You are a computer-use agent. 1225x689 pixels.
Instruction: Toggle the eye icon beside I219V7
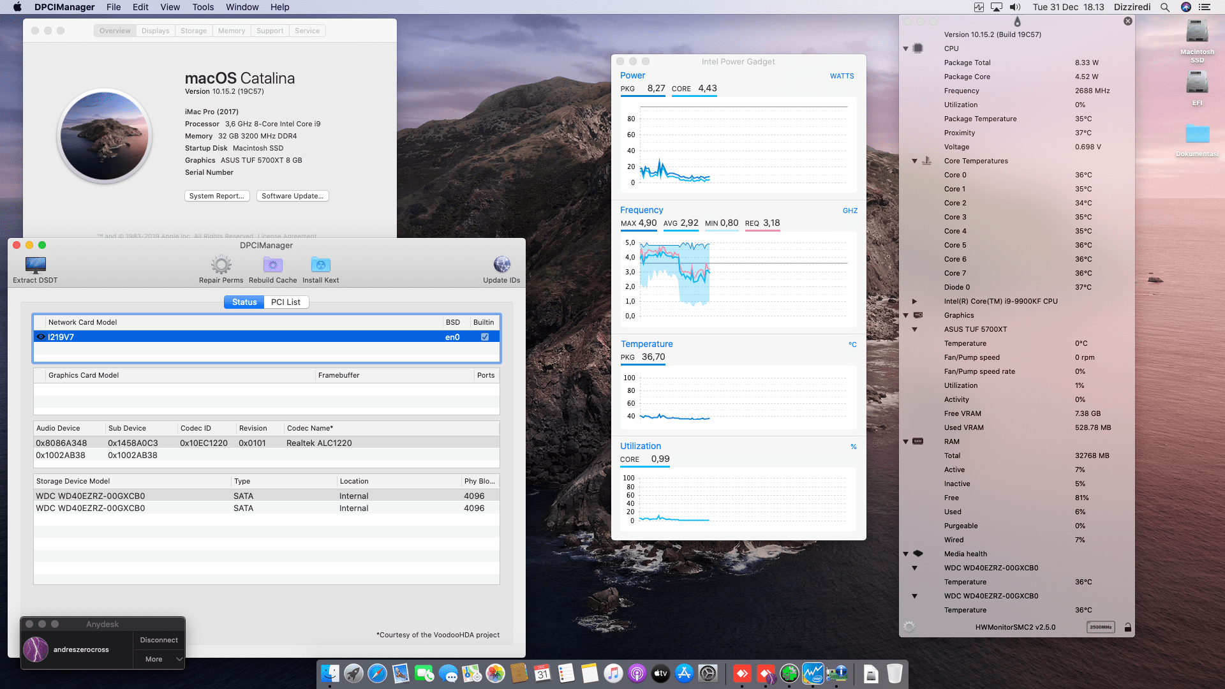pos(41,337)
